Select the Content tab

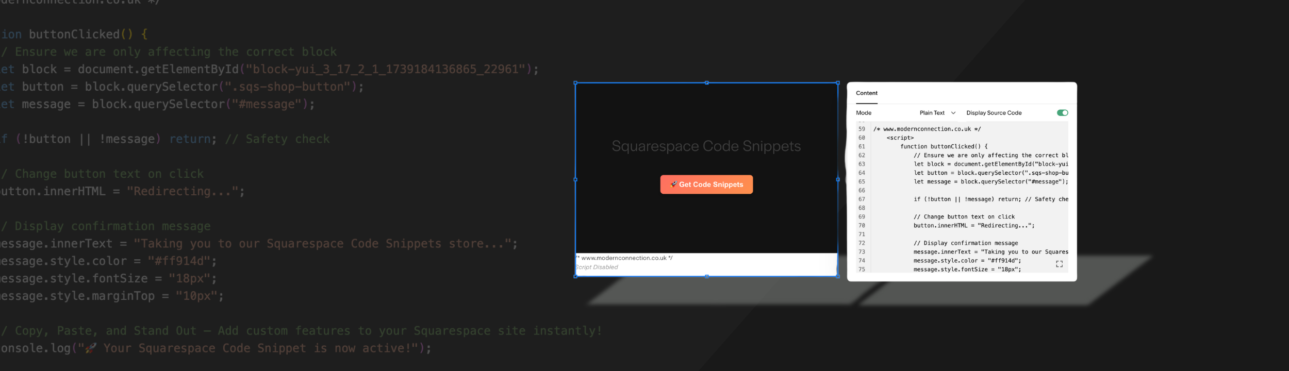tap(867, 93)
